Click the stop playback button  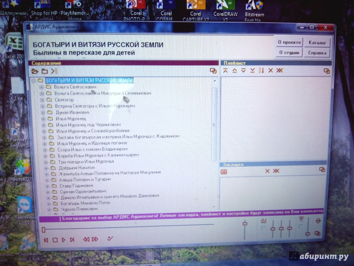55,240
